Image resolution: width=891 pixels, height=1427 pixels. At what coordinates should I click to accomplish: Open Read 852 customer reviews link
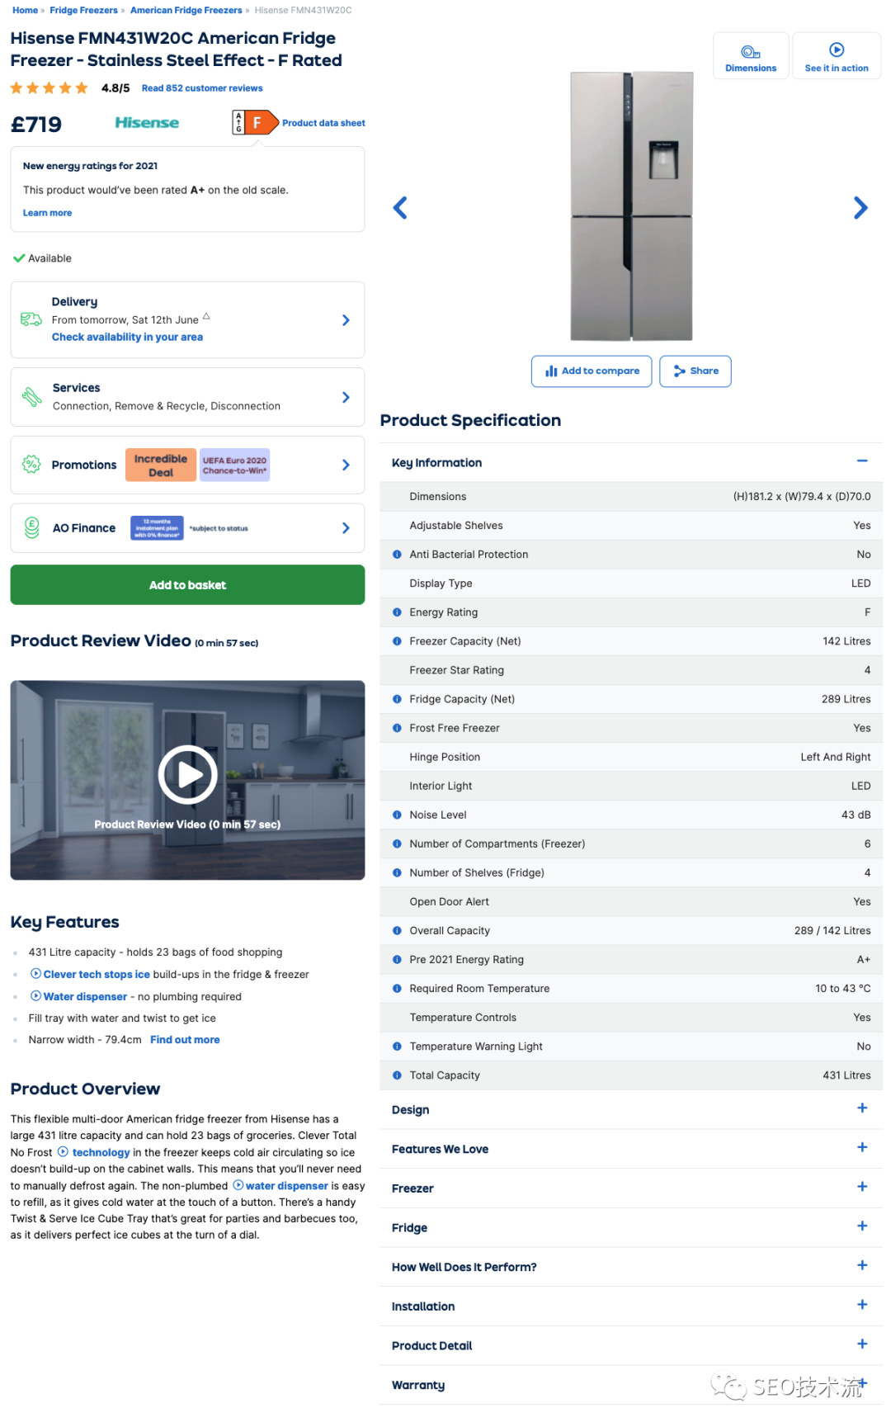(202, 88)
